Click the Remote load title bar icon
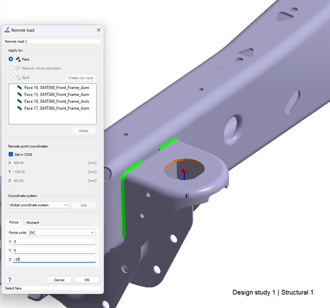The image size is (330, 308). point(7,30)
